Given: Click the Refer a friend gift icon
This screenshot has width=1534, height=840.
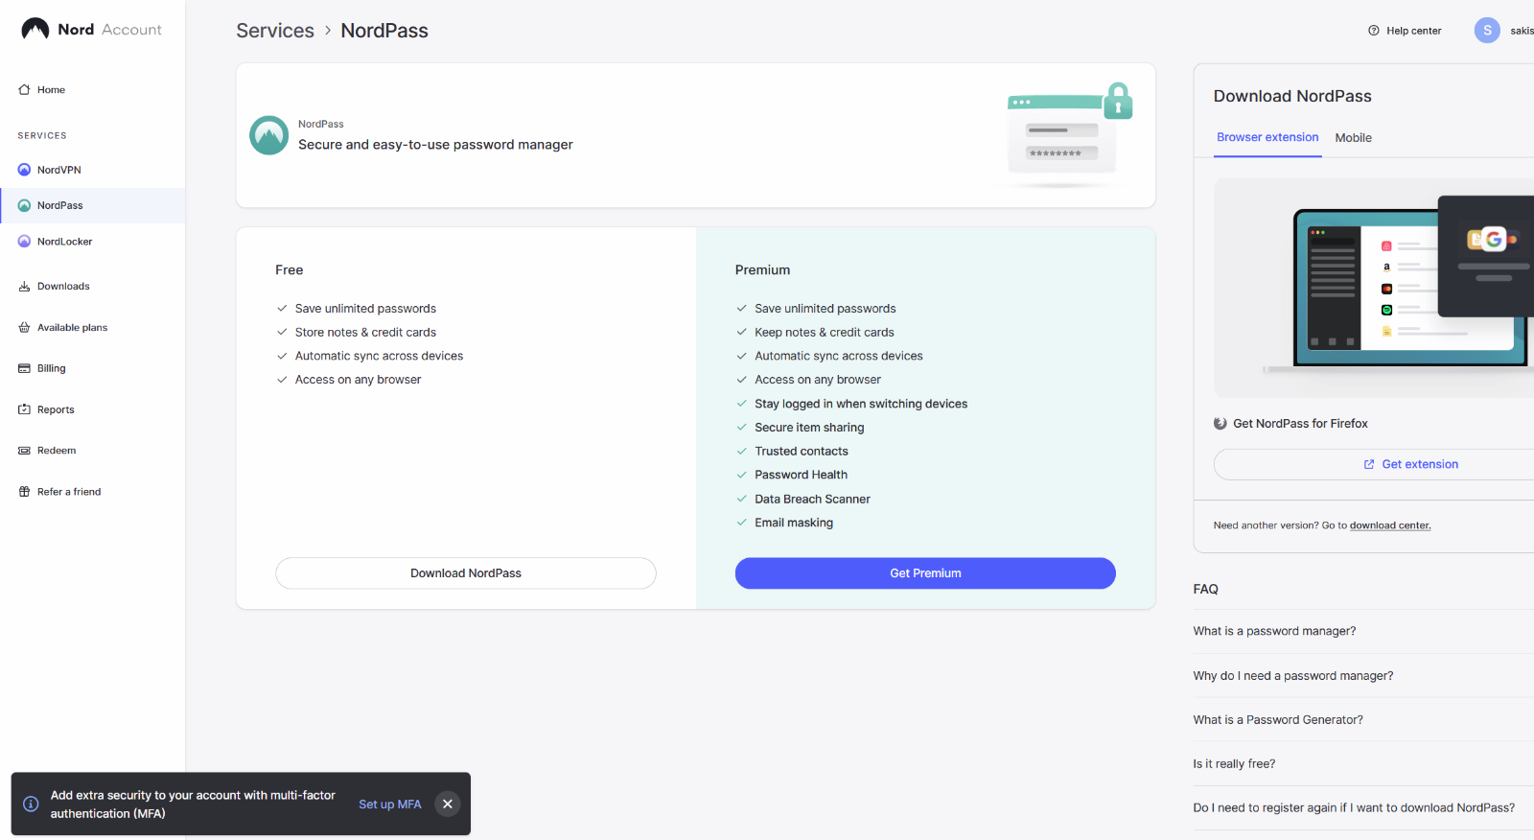Looking at the screenshot, I should (x=24, y=492).
